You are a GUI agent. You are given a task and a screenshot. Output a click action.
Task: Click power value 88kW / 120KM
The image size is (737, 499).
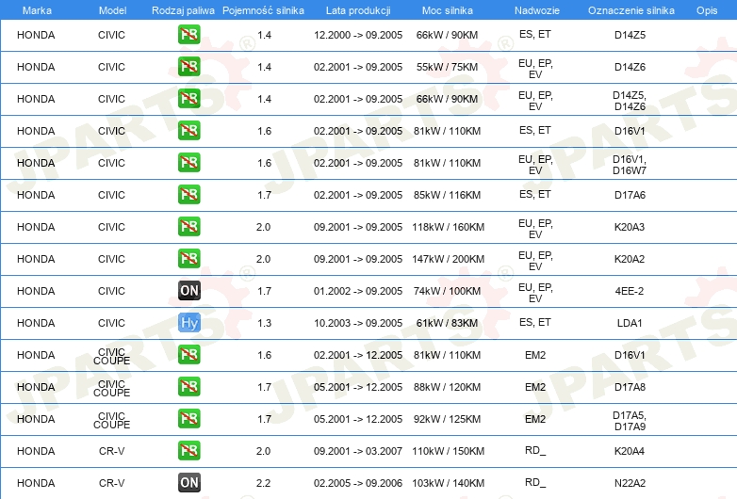[x=447, y=387]
